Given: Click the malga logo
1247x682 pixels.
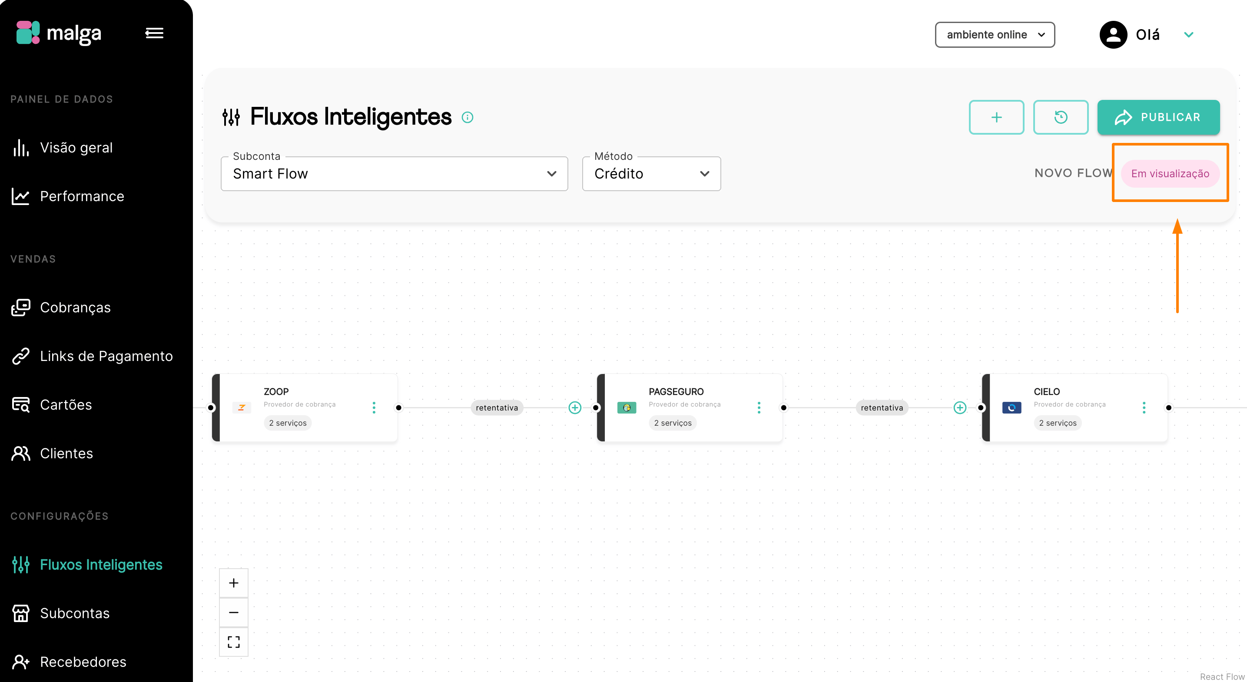Looking at the screenshot, I should (x=58, y=33).
